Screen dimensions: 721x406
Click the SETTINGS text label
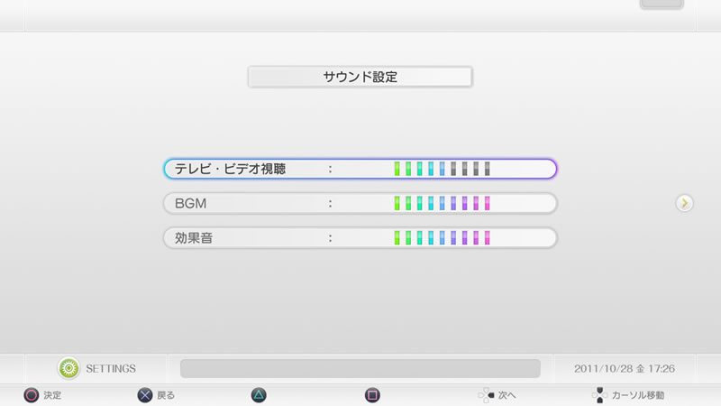click(x=111, y=369)
